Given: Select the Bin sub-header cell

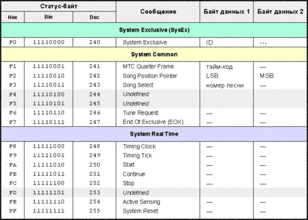Looking at the screenshot, I should click(48, 17).
